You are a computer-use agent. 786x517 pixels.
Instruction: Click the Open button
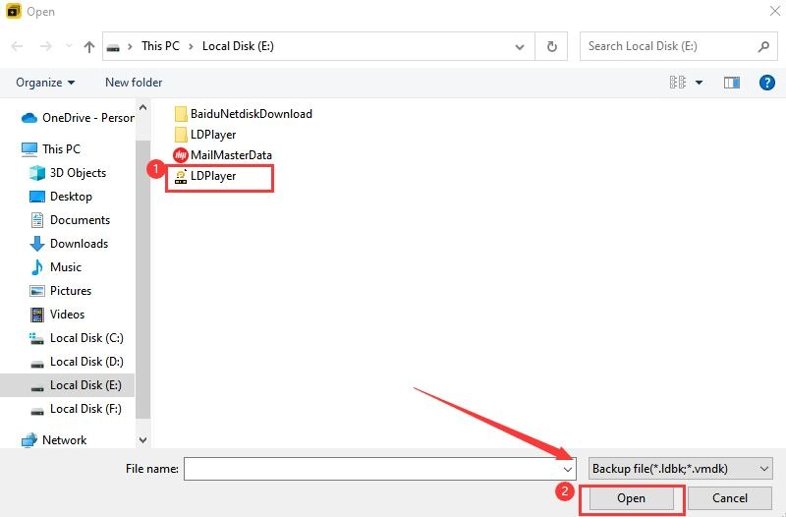631,498
